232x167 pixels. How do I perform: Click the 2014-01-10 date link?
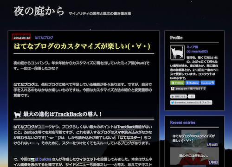click(x=21, y=38)
